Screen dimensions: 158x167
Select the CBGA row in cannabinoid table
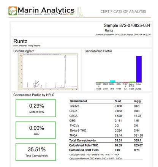(106, 116)
